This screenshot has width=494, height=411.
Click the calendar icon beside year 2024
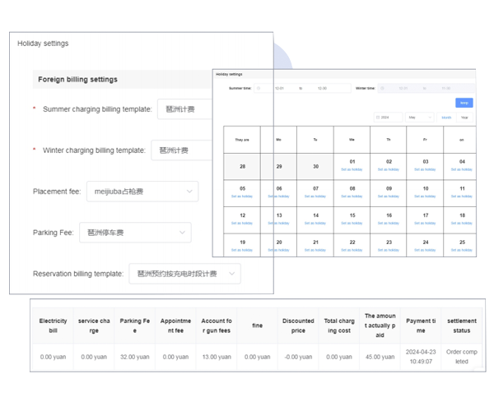[377, 118]
